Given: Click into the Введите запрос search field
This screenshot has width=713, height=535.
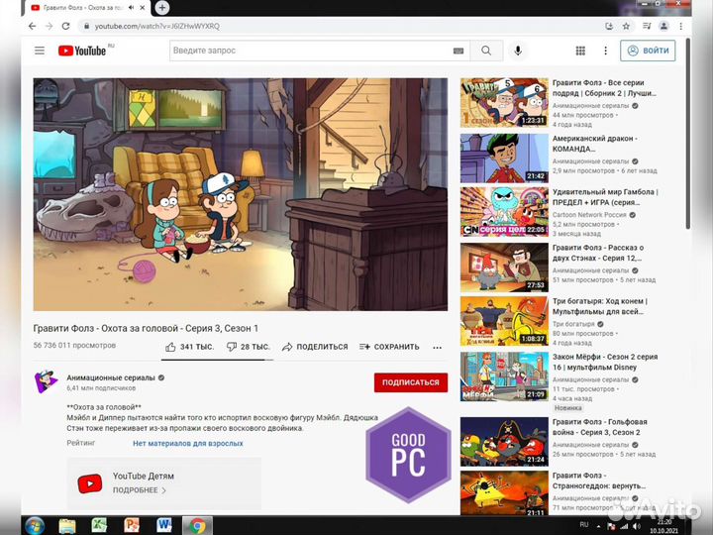Looking at the screenshot, I should click(310, 51).
